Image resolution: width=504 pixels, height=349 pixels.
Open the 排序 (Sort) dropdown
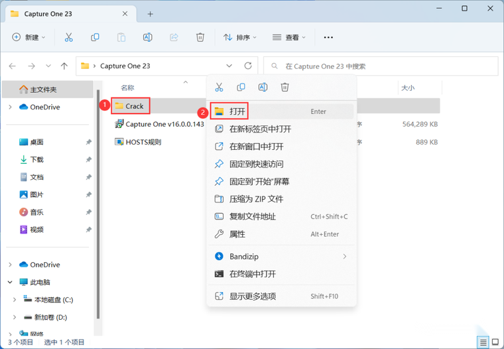tap(240, 37)
